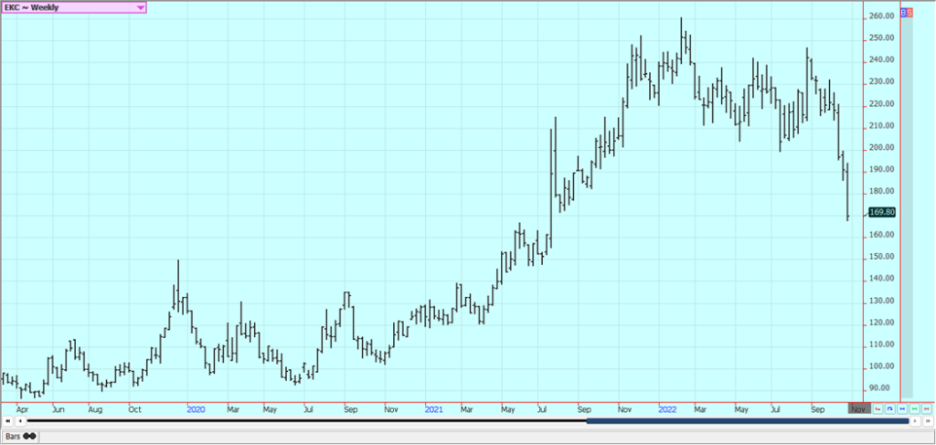Open the EKC ~ Weekly symbol dropdown

pyautogui.click(x=73, y=7)
